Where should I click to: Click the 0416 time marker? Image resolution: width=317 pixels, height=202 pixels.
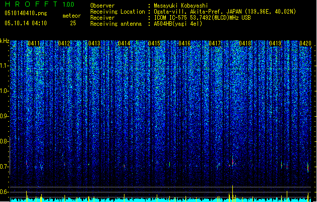[184, 43]
